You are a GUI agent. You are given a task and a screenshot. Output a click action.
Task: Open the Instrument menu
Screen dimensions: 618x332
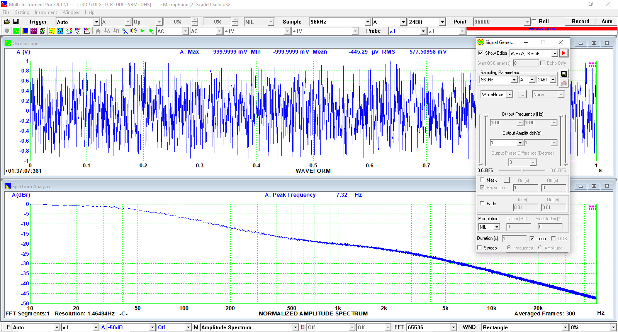point(46,12)
